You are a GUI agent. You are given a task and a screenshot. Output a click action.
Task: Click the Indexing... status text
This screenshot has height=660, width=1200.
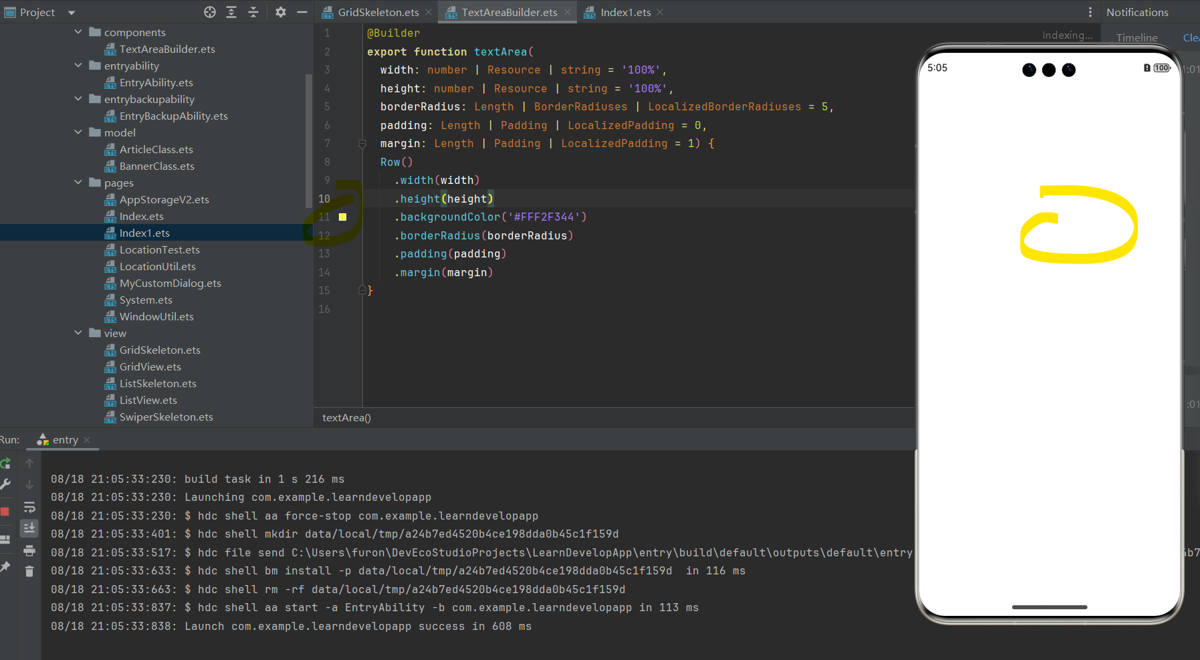pyautogui.click(x=1068, y=35)
